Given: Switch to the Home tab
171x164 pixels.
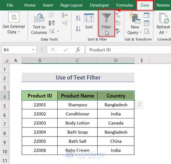Looking at the screenshot, I should click(x=30, y=5).
